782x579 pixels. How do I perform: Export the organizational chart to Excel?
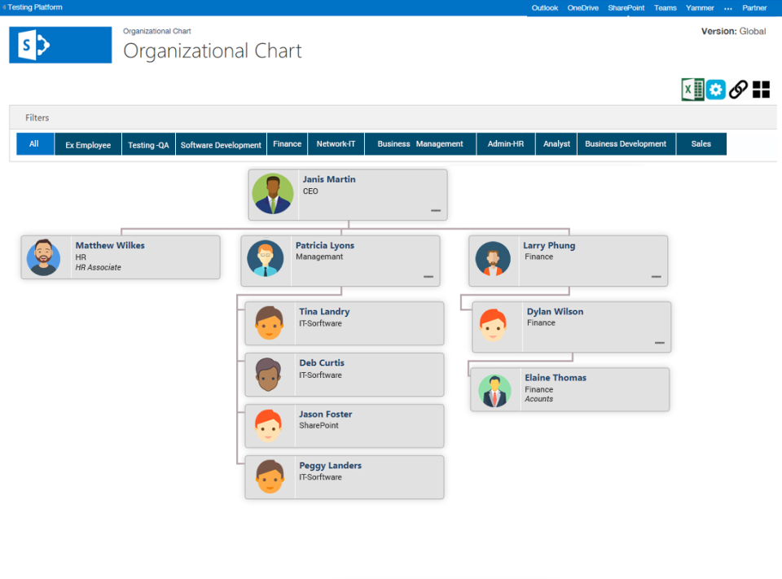coord(692,90)
